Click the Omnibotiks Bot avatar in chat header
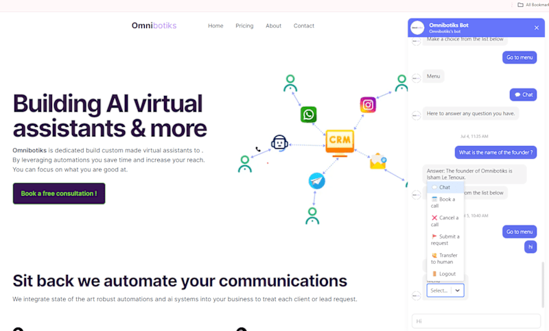 click(417, 27)
